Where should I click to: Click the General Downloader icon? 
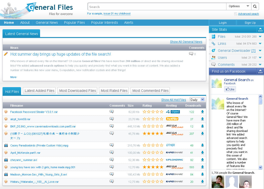tap(213, 51)
